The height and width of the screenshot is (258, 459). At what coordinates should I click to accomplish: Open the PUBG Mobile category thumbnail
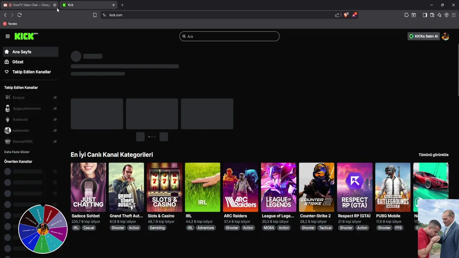tap(393, 187)
